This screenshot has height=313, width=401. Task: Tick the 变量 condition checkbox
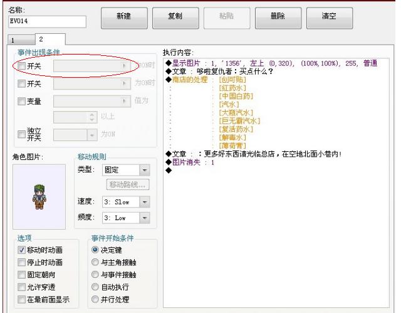point(21,101)
